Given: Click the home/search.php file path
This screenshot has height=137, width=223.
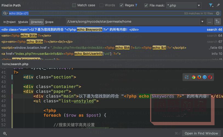Looking at the screenshot, I should coord(15,64).
